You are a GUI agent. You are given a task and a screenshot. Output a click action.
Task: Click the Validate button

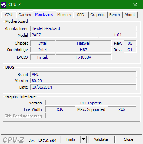point(101,139)
